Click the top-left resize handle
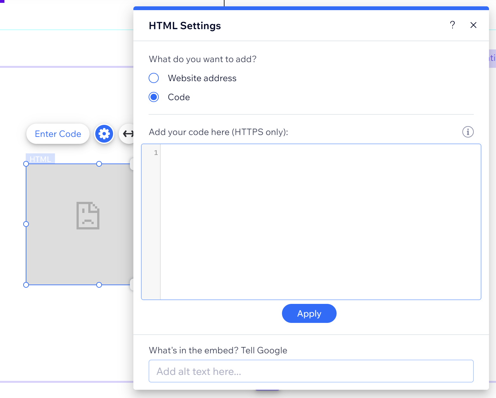496x398 pixels. [x=26, y=164]
